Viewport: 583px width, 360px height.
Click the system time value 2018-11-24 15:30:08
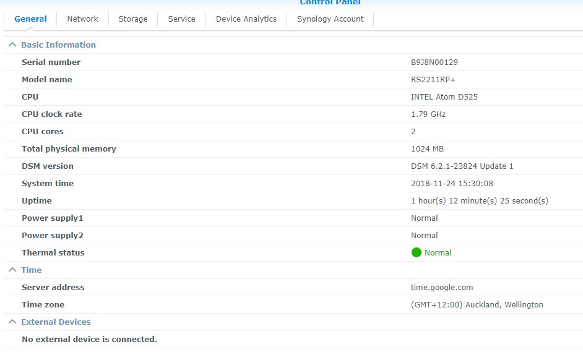(x=451, y=183)
